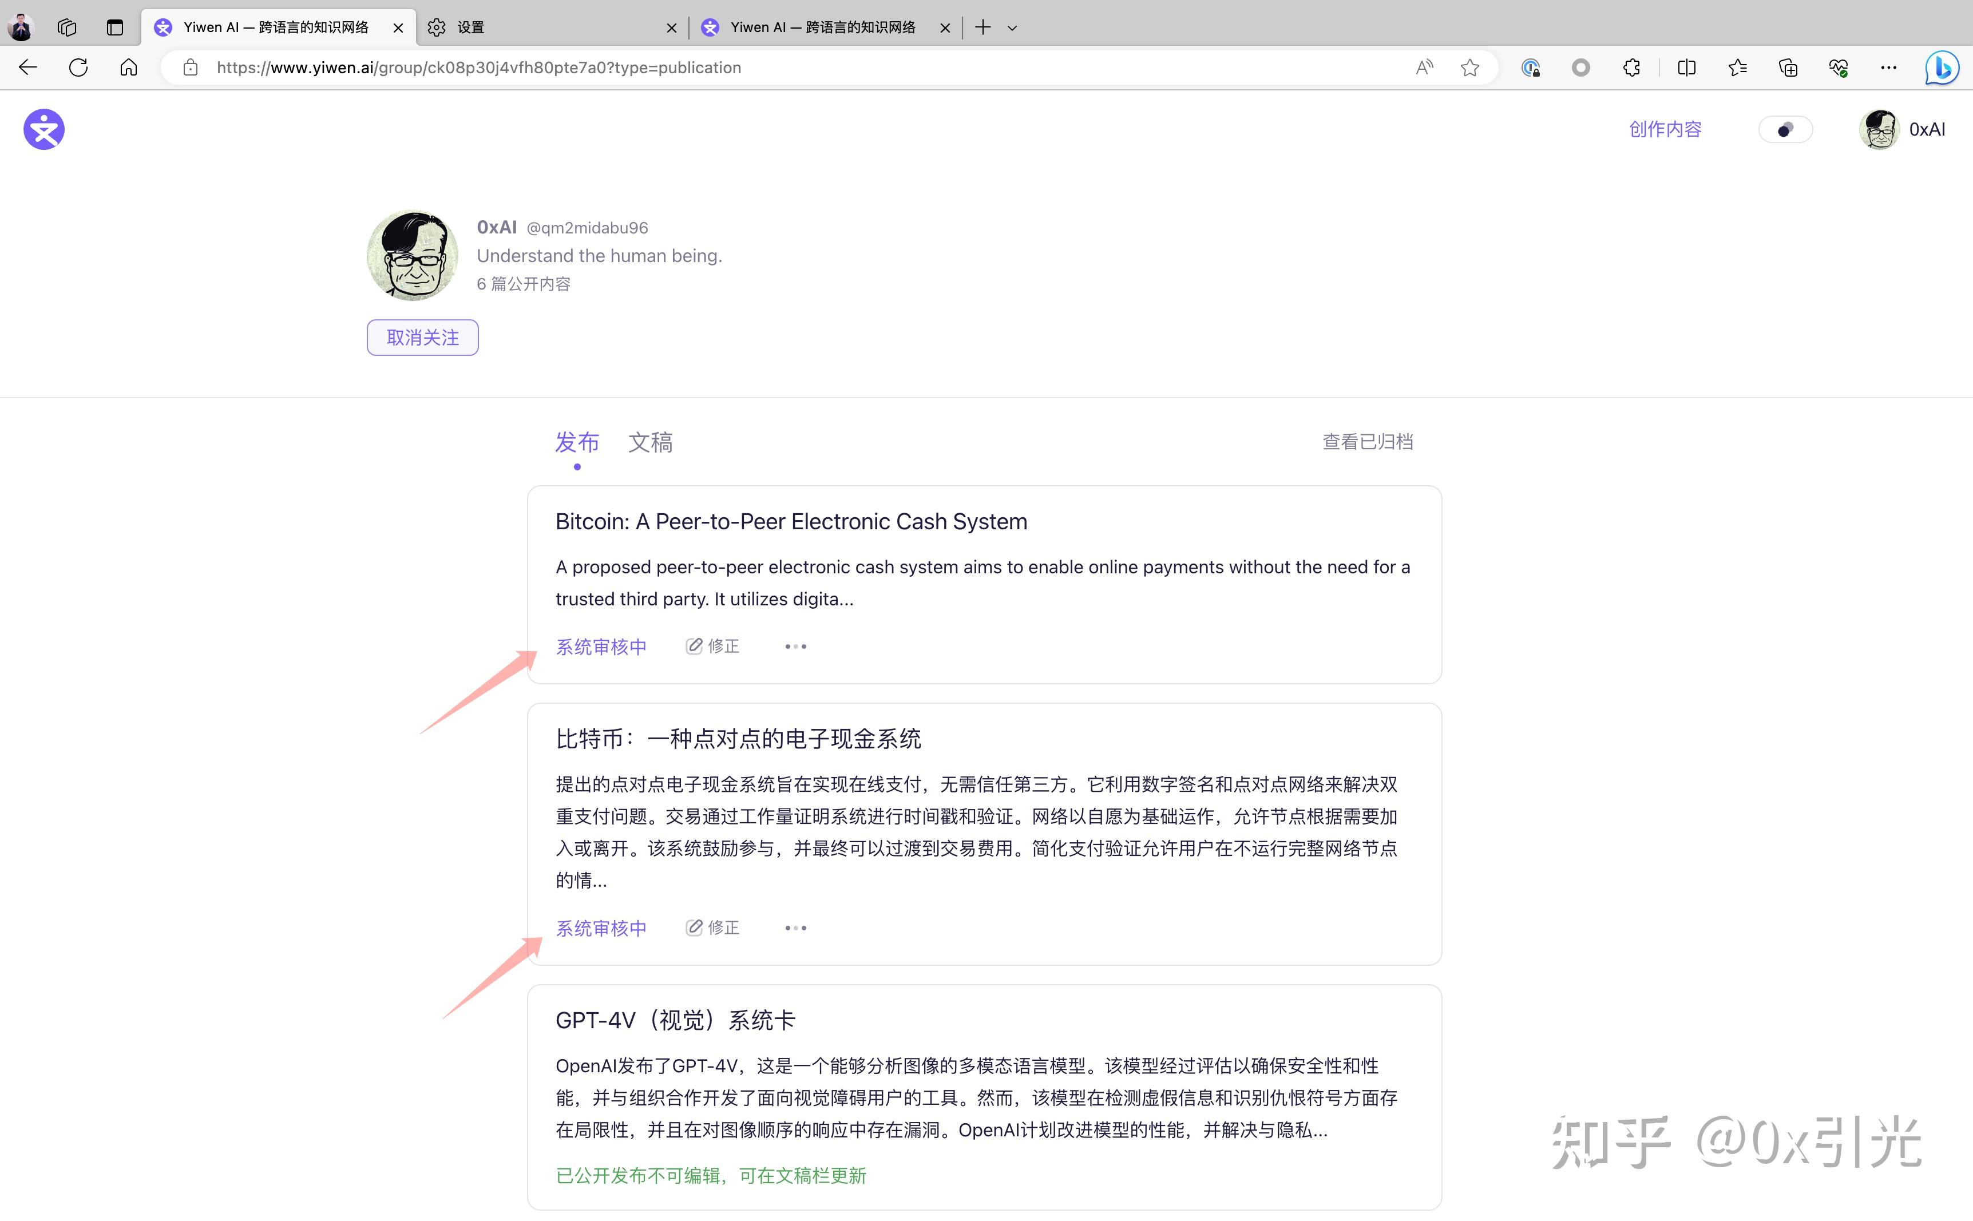
Task: Open split screen icon in toolbar
Action: click(x=1686, y=68)
